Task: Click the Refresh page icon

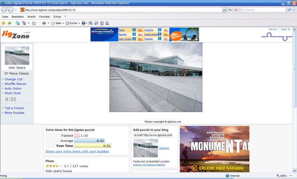Action: 230,10
